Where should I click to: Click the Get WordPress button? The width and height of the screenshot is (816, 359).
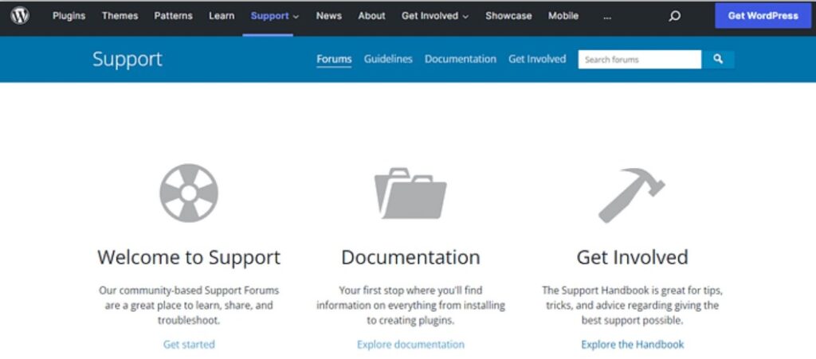763,16
